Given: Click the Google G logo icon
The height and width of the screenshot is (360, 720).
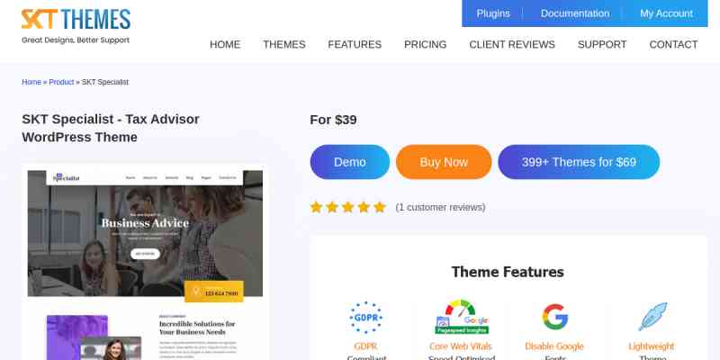Looking at the screenshot, I should click(554, 317).
